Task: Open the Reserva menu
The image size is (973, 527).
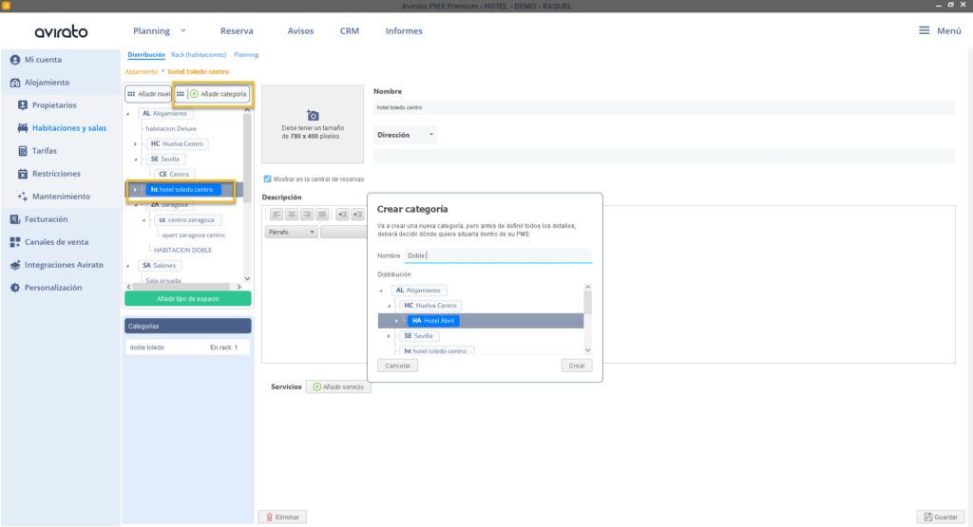Action: (237, 31)
